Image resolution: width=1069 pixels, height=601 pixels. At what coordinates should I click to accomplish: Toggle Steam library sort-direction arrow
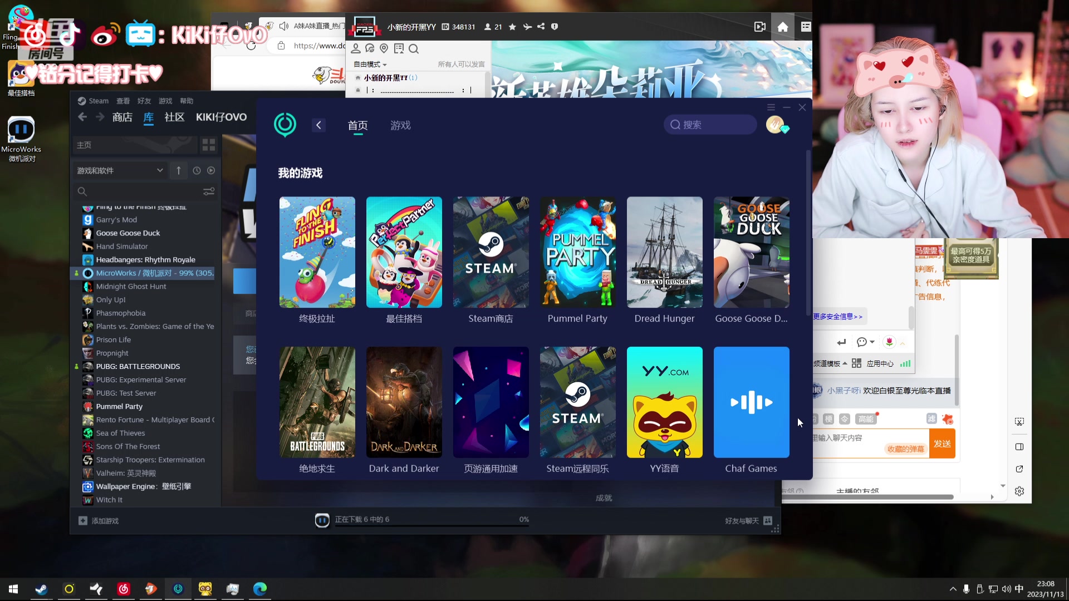[179, 170]
